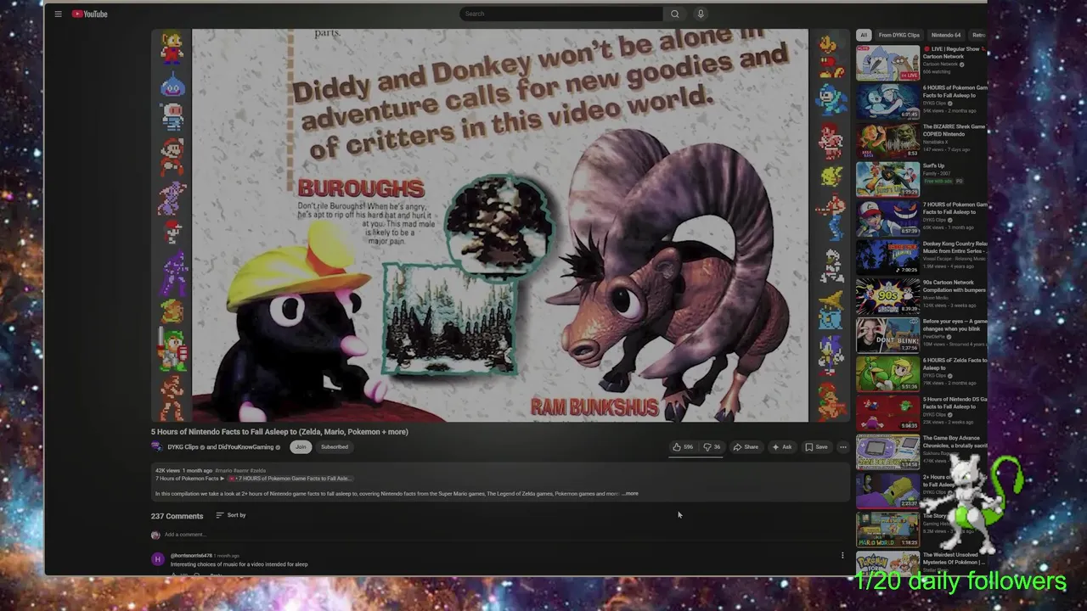Image resolution: width=1087 pixels, height=611 pixels.
Task: Select the All filter chip
Action: [x=864, y=35]
